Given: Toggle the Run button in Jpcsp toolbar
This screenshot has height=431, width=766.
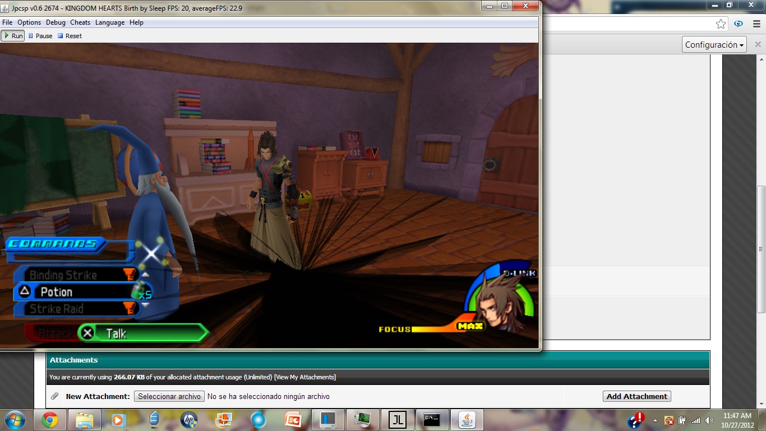Looking at the screenshot, I should (x=13, y=36).
